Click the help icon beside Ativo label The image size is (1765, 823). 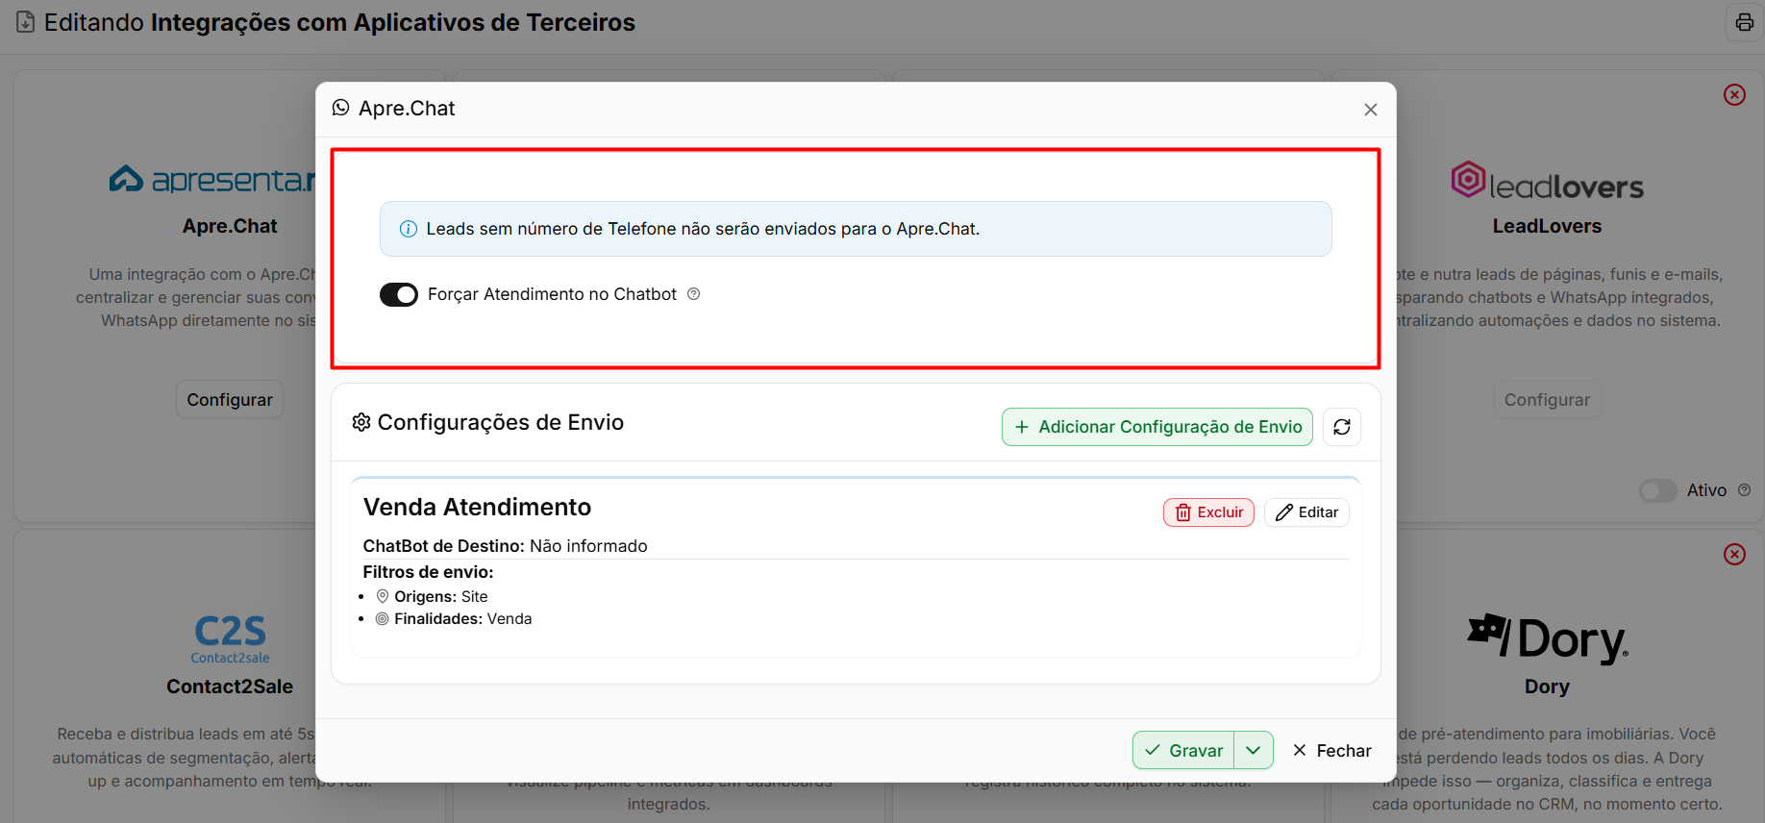click(x=1744, y=490)
